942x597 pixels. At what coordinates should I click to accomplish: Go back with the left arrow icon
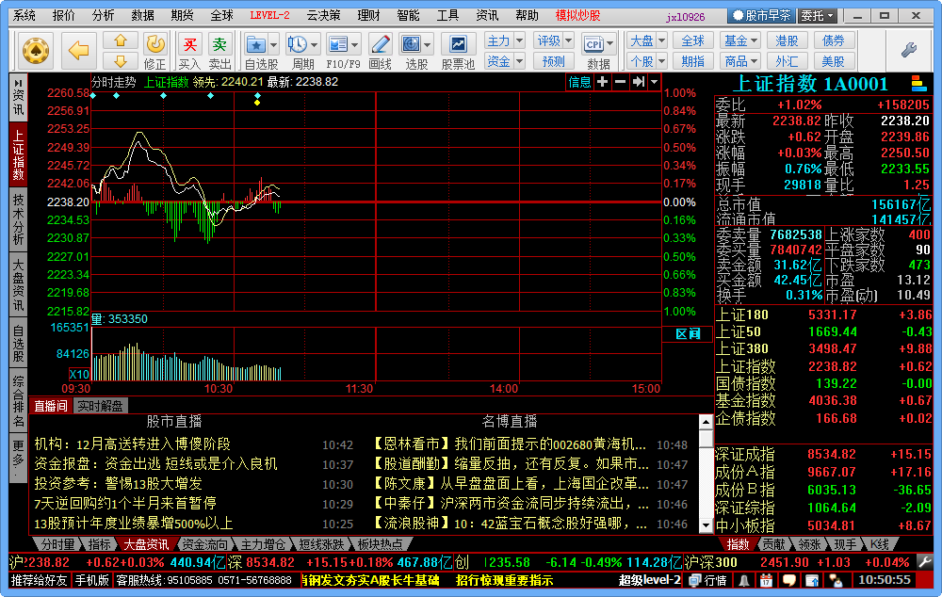pos(78,51)
